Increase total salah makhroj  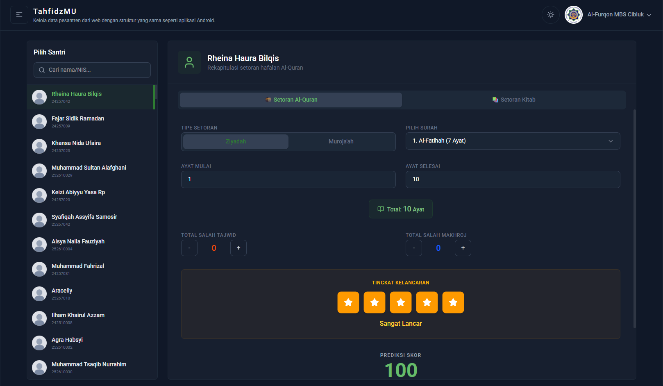(x=463, y=248)
